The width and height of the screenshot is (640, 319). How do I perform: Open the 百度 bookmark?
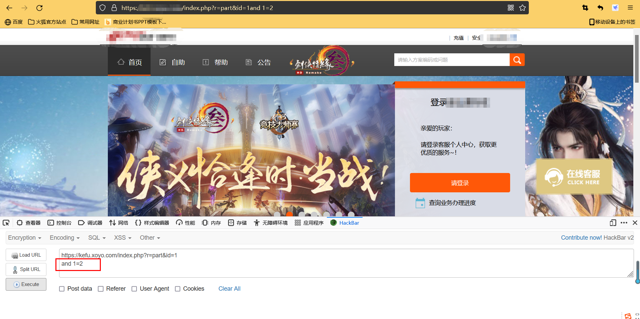click(14, 22)
